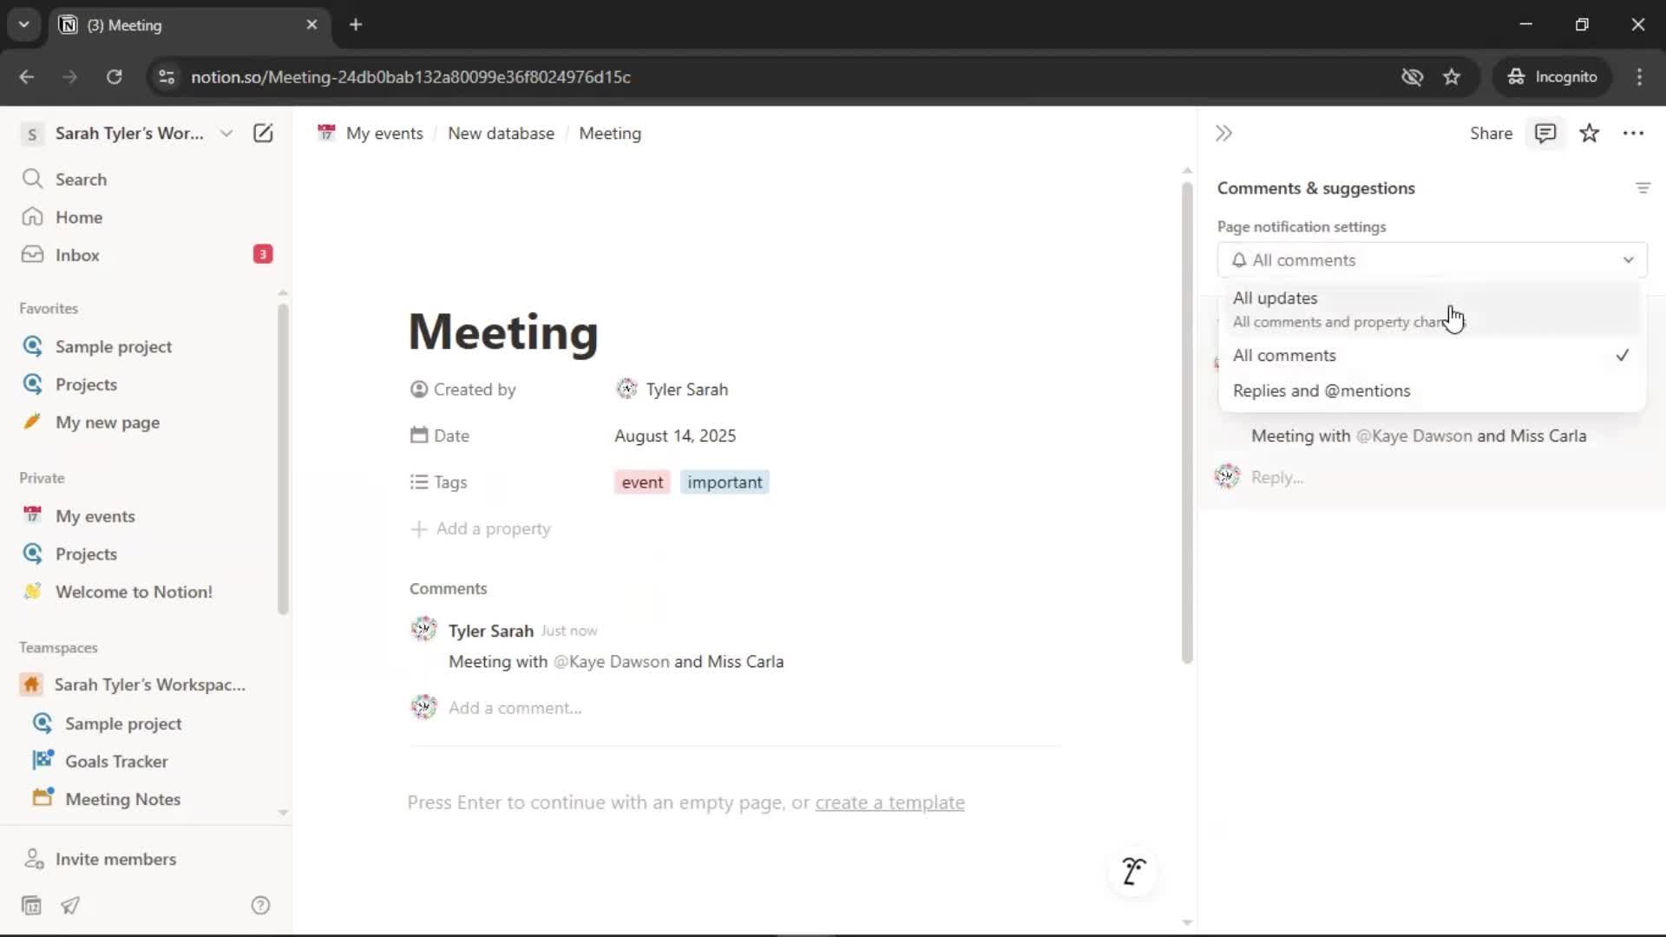
Task: Open a new browser tab
Action: coord(356,24)
